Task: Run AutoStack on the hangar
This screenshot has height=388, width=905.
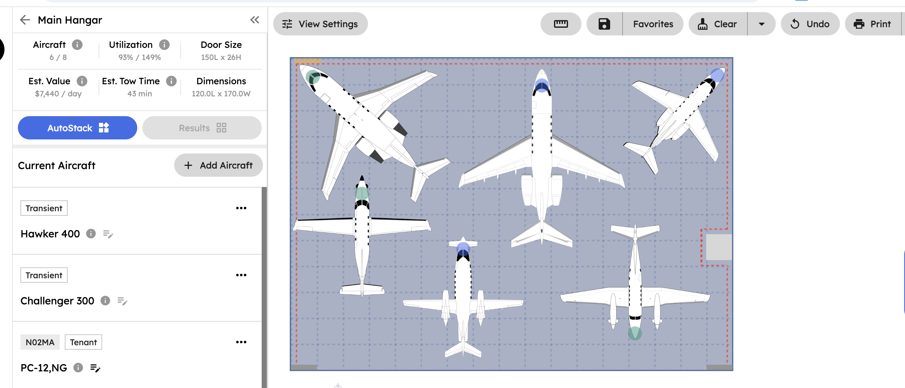Action: (x=77, y=128)
